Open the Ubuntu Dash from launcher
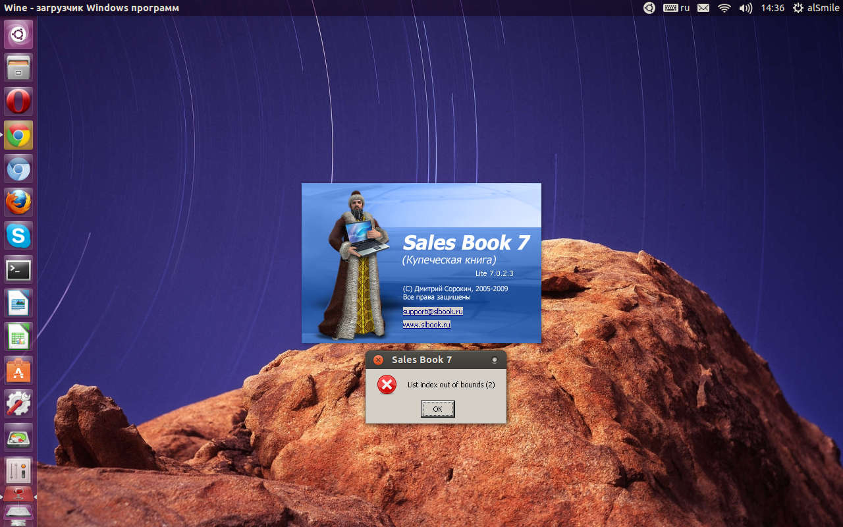Viewport: 843px width, 527px height. [x=18, y=34]
